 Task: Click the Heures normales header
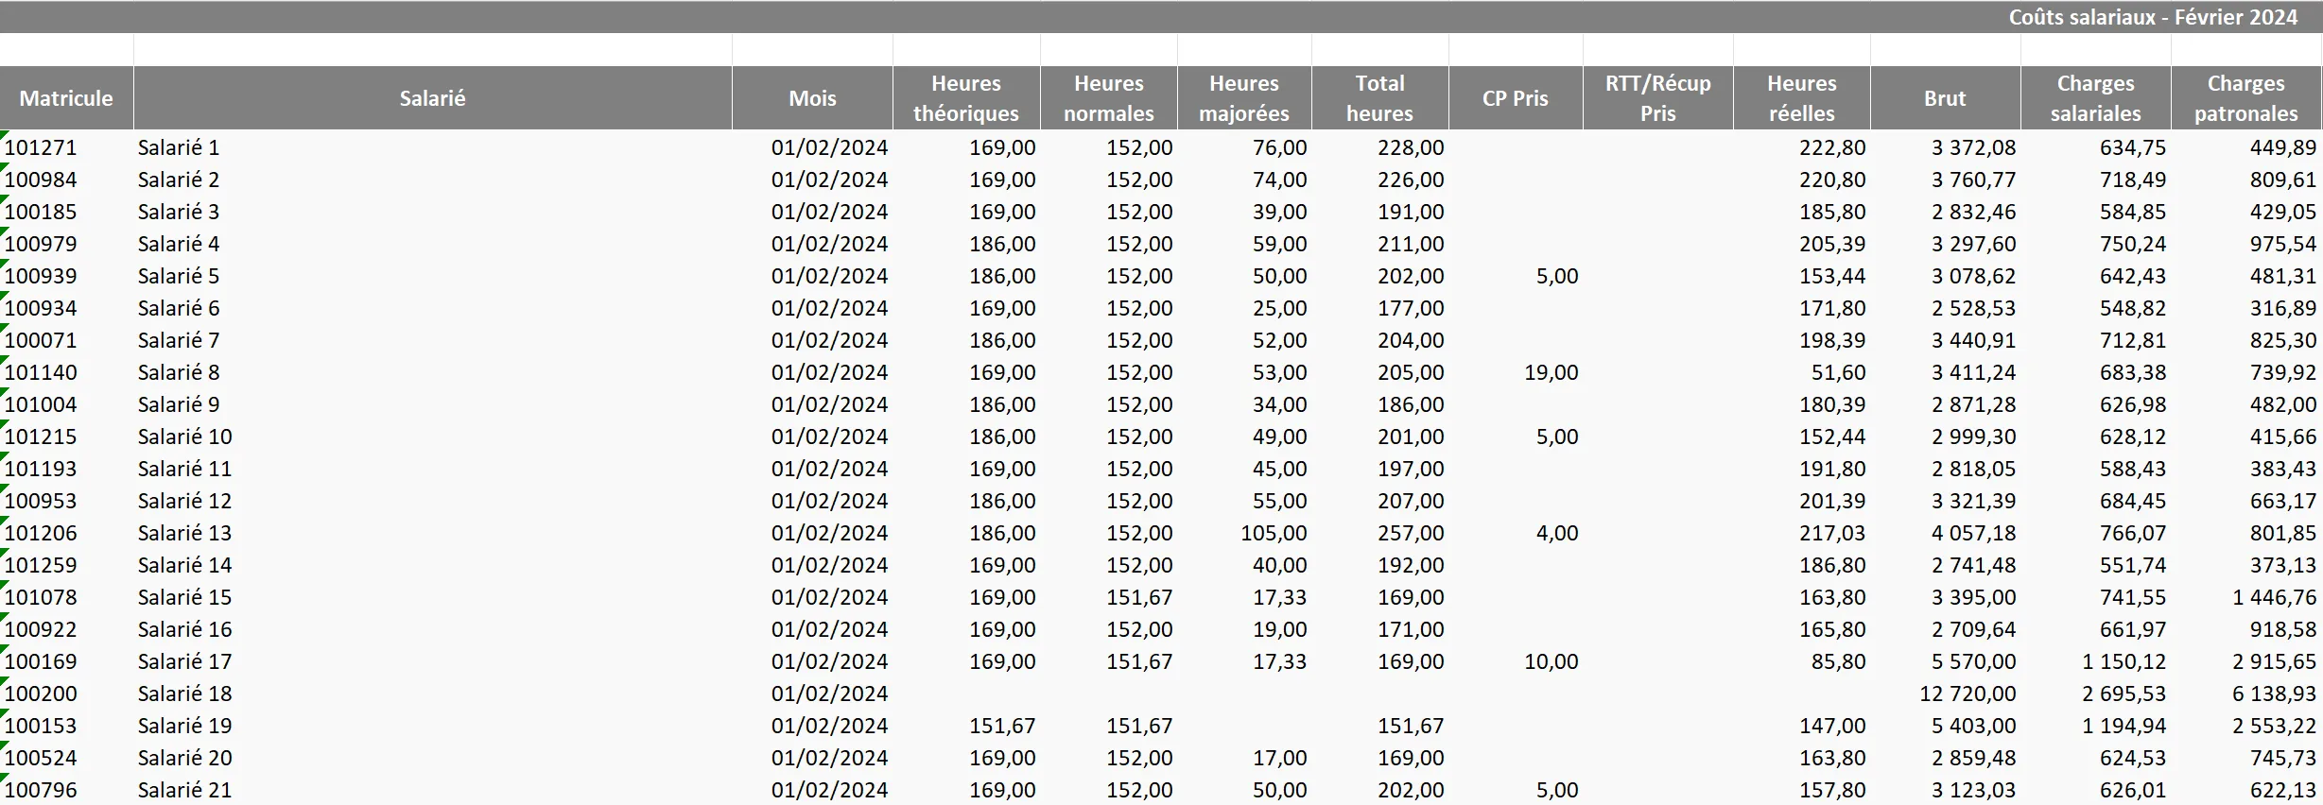coord(1109,98)
